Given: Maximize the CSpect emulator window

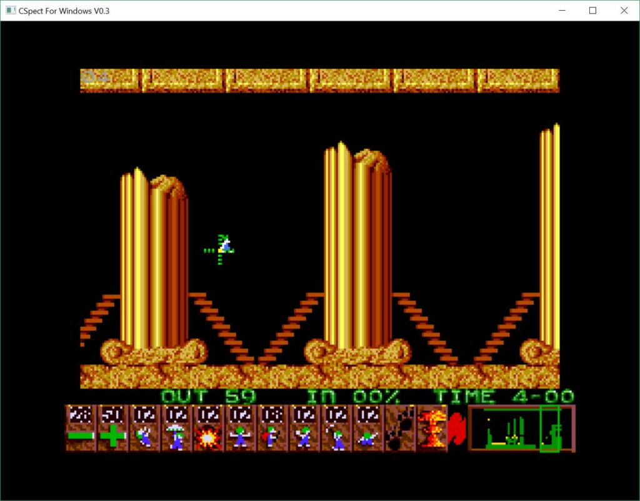Looking at the screenshot, I should click(x=592, y=11).
